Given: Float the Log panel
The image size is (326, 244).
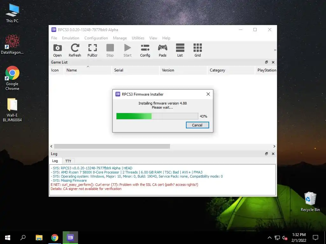Looking at the screenshot, I should tap(266, 154).
